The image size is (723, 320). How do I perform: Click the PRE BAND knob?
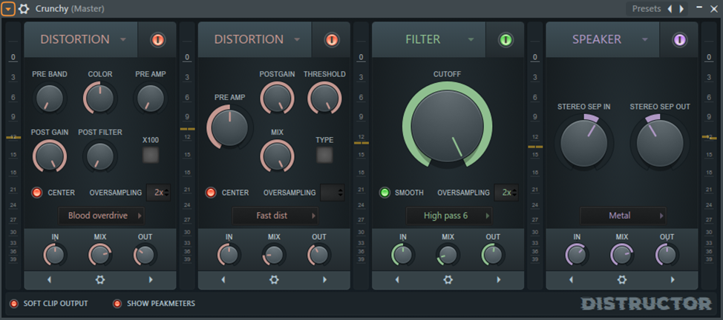click(x=49, y=98)
